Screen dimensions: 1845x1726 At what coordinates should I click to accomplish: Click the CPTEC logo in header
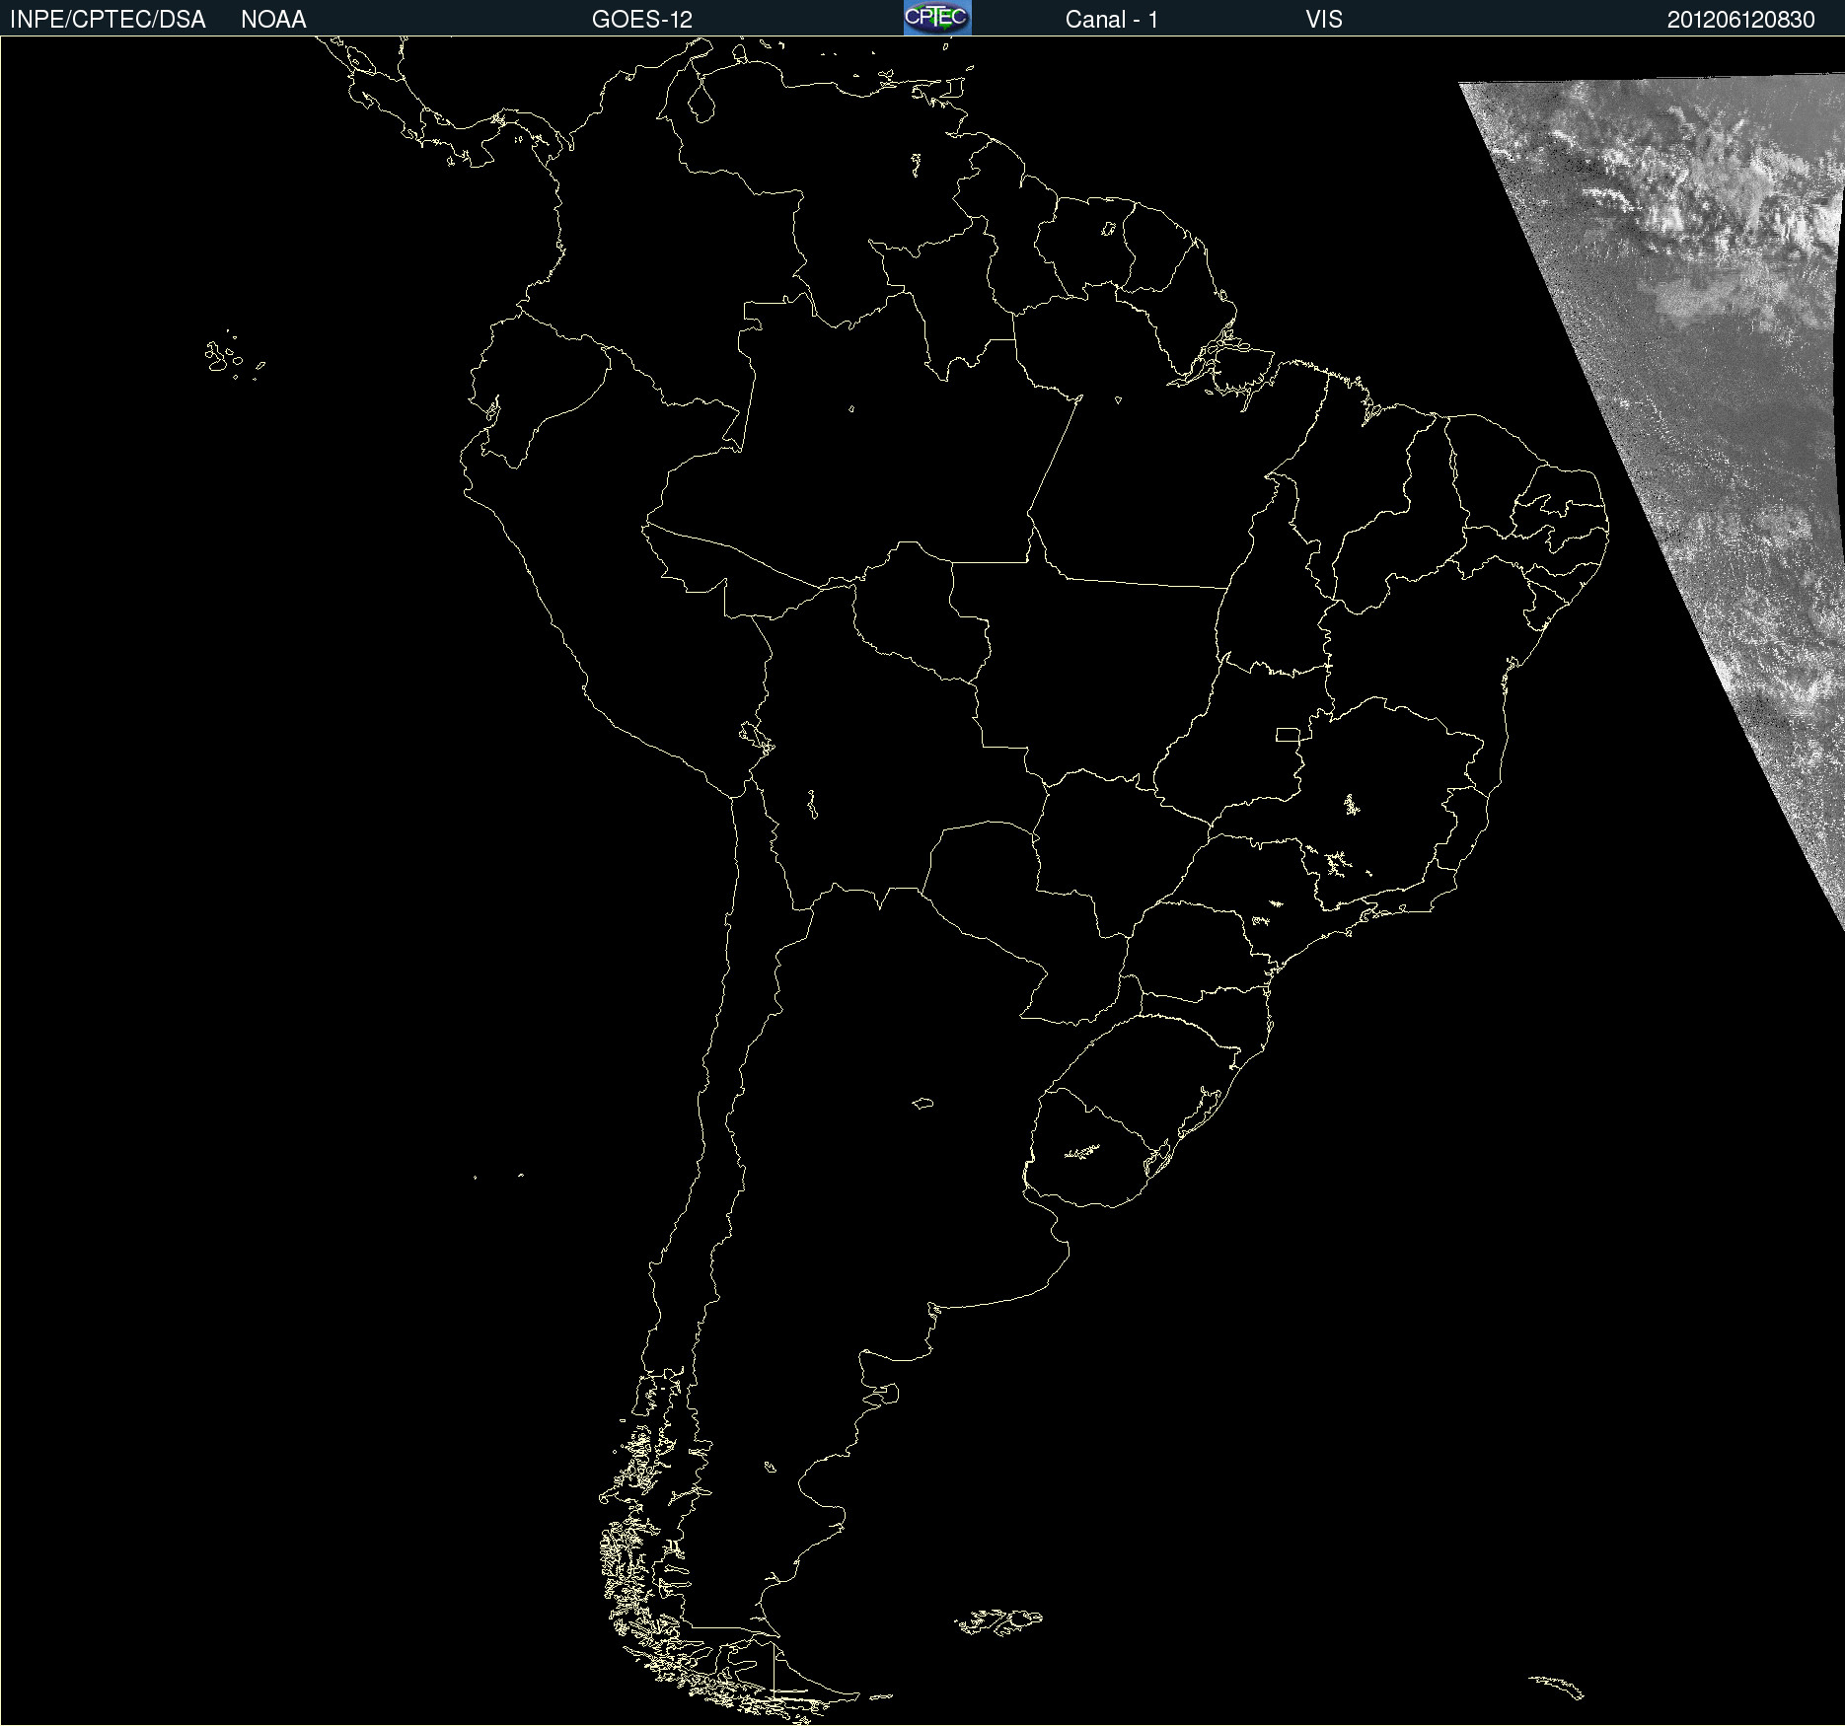[937, 18]
